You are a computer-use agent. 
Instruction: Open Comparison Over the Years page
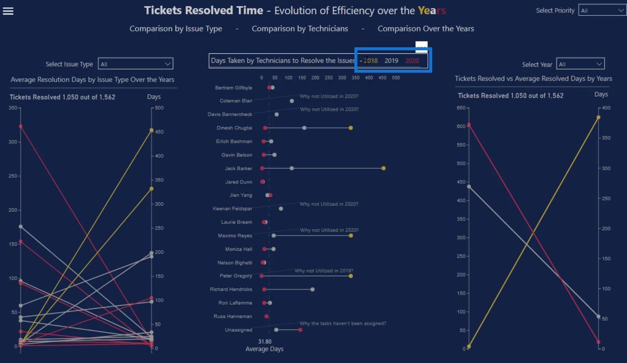tap(426, 29)
